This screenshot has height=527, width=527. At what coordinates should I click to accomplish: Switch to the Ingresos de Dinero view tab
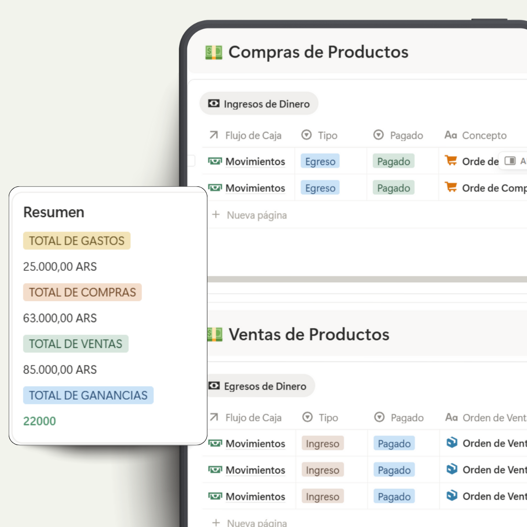pos(259,104)
